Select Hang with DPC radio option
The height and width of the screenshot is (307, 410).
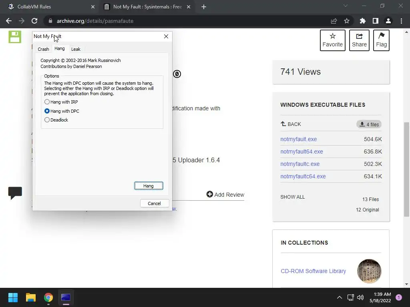coord(62,111)
